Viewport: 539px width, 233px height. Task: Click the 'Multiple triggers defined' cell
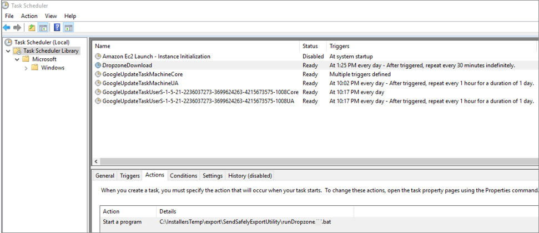pos(360,74)
